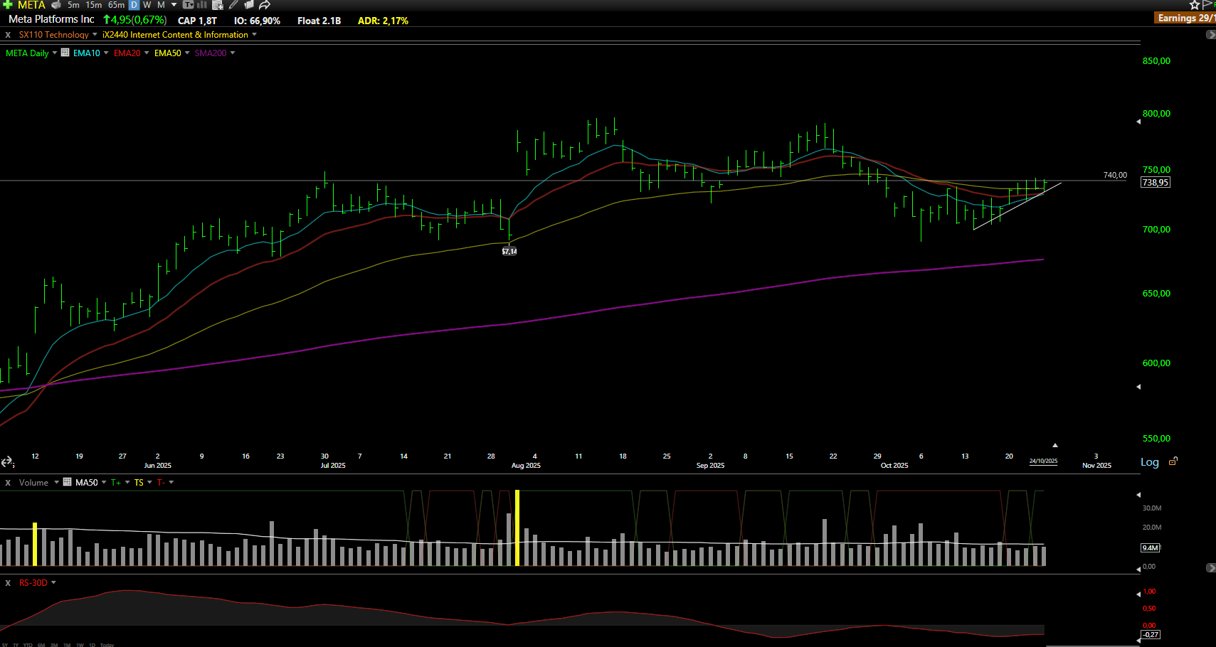The height and width of the screenshot is (647, 1216).
Task: Close the RS-30D panel with X
Action: [8, 583]
